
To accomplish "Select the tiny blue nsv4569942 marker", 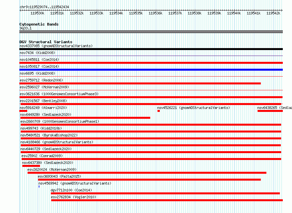I will tap(39, 186).
